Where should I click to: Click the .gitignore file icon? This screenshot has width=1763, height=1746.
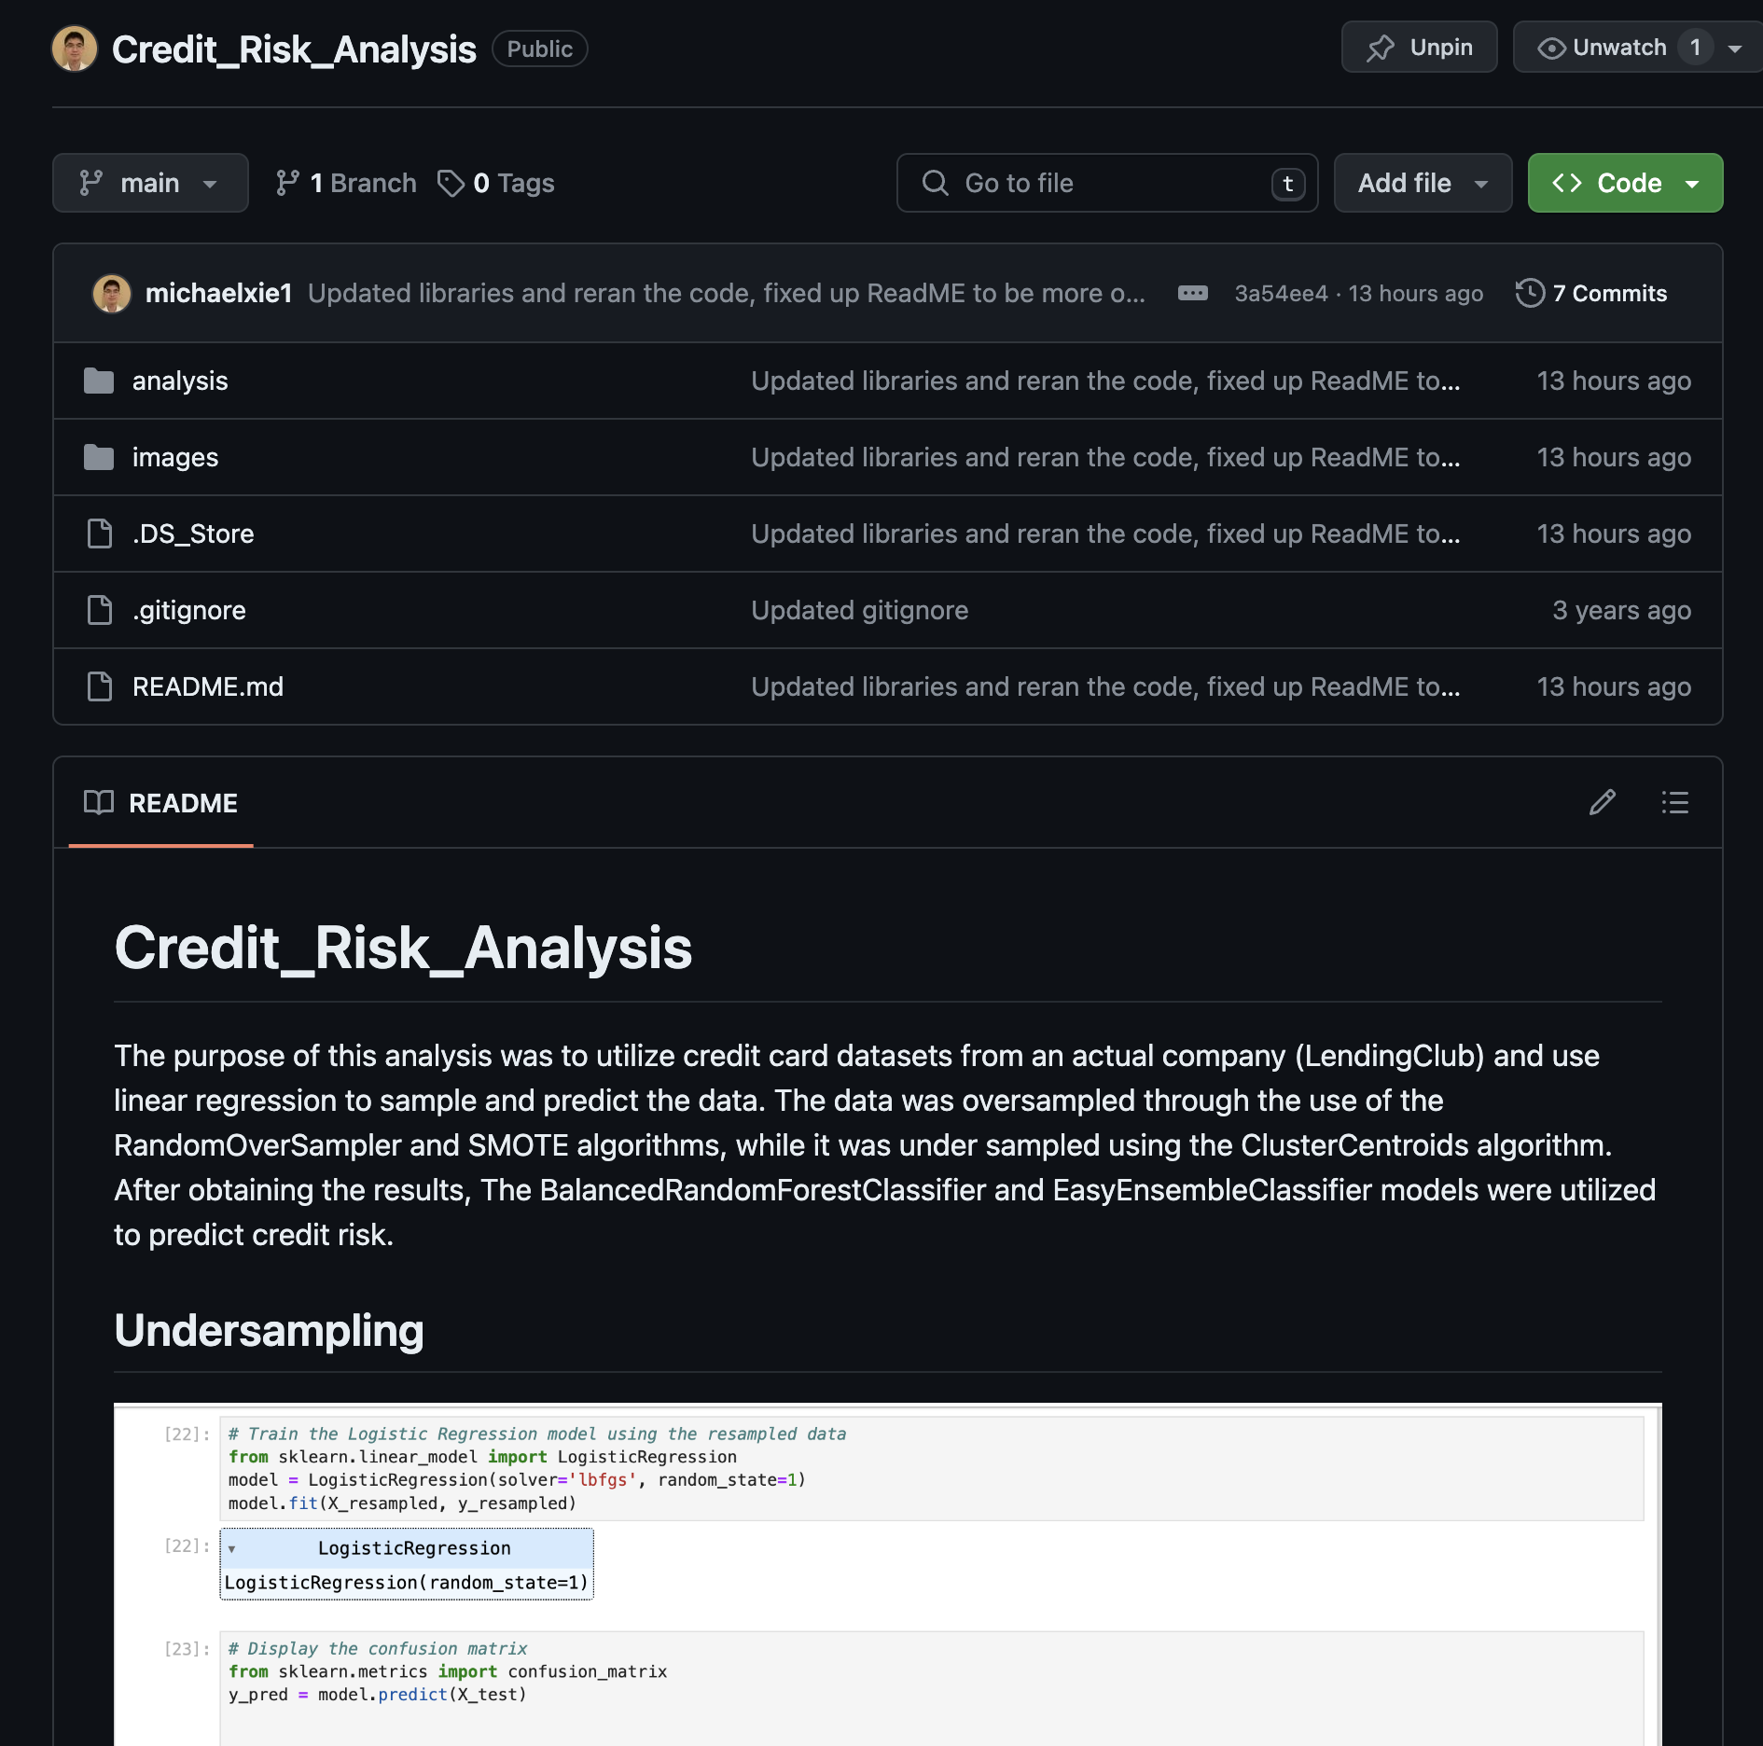[x=99, y=610]
